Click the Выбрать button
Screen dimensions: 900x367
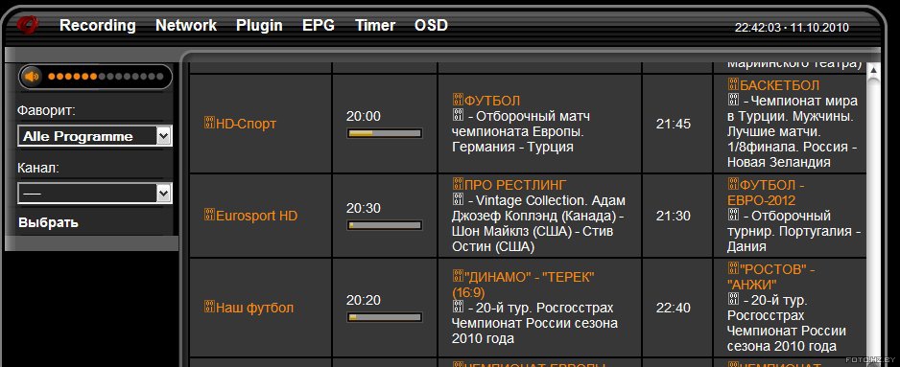coord(48,222)
